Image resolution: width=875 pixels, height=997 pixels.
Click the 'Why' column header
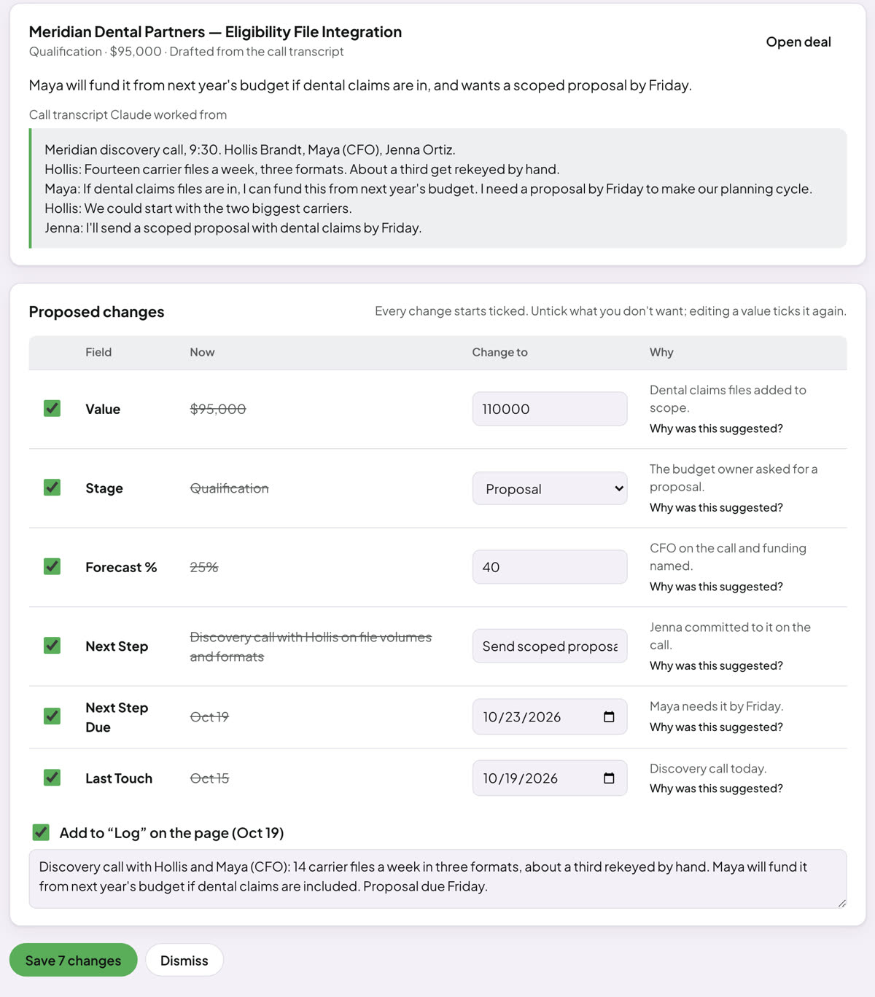(661, 352)
